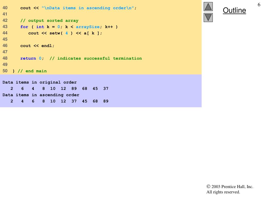The width and height of the screenshot is (263, 197).
Task: Click line number 46
Action: click(5, 46)
